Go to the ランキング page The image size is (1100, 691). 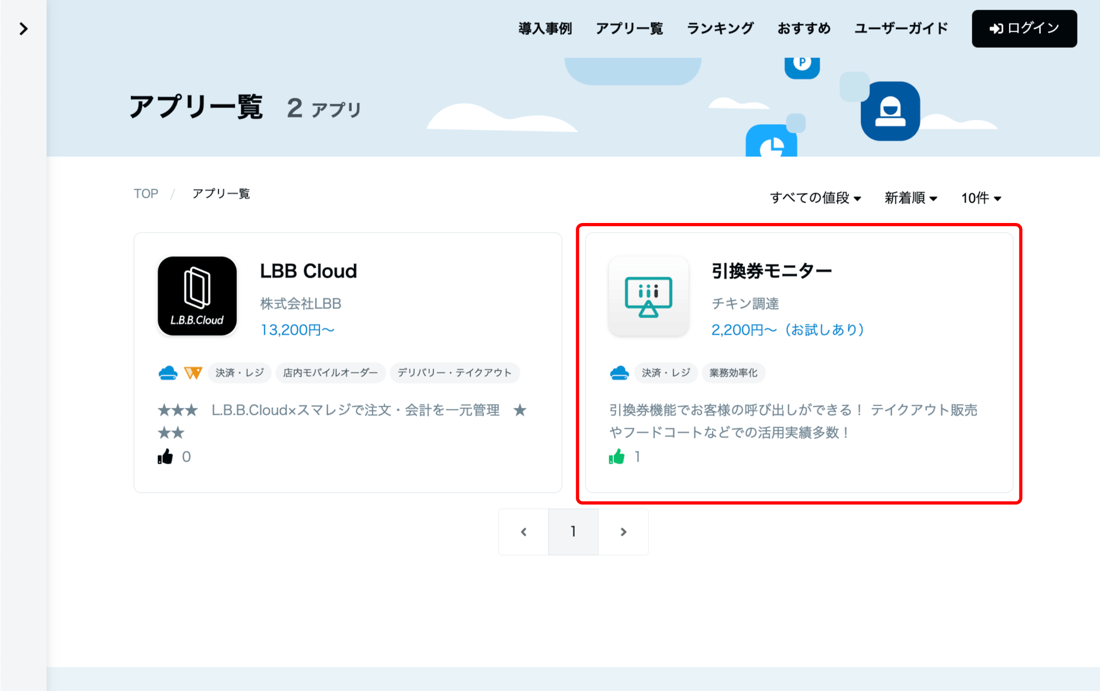[720, 28]
